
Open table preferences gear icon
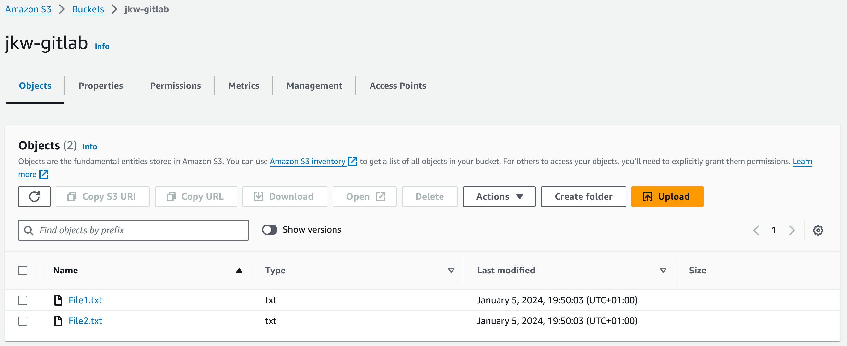818,230
